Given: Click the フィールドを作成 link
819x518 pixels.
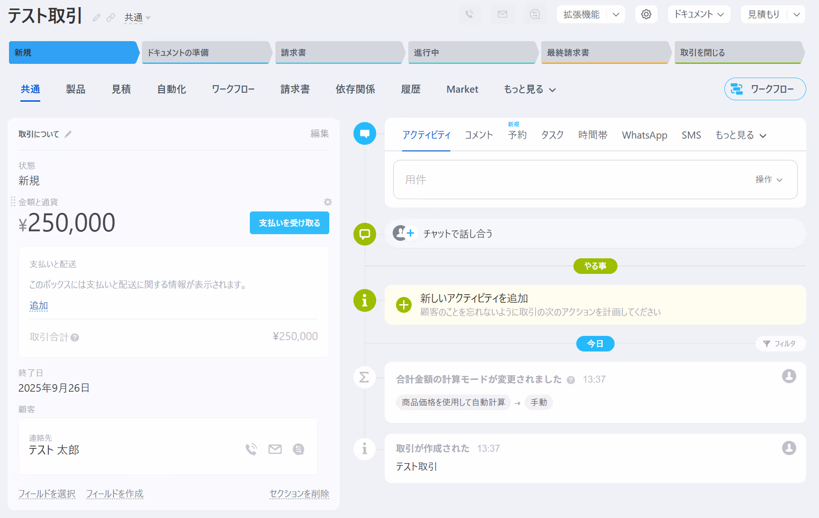Looking at the screenshot, I should (114, 494).
